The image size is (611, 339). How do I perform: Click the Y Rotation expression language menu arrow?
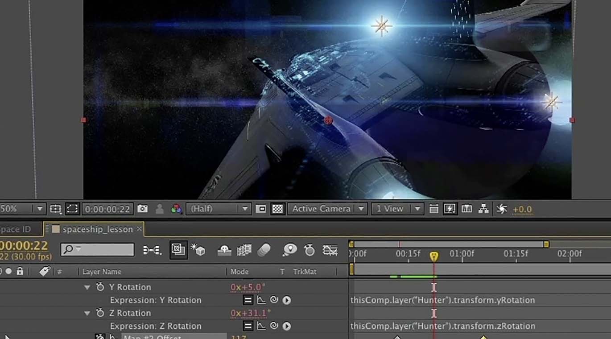pyautogui.click(x=286, y=300)
